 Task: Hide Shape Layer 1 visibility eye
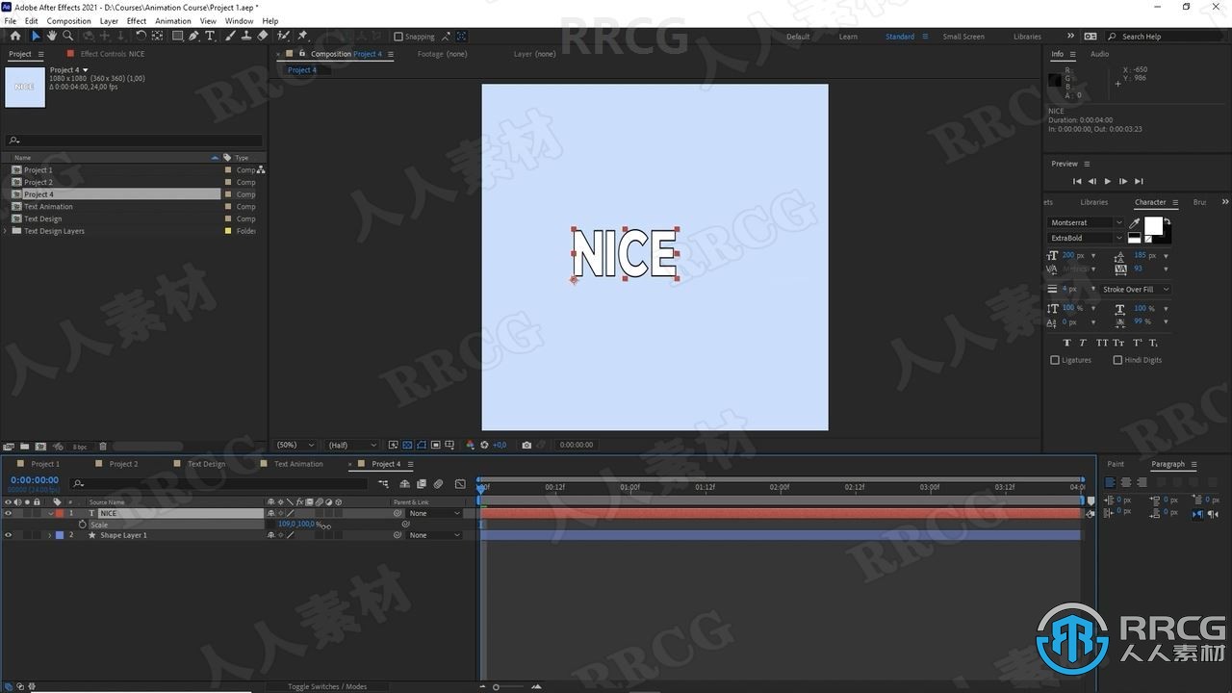(8, 535)
